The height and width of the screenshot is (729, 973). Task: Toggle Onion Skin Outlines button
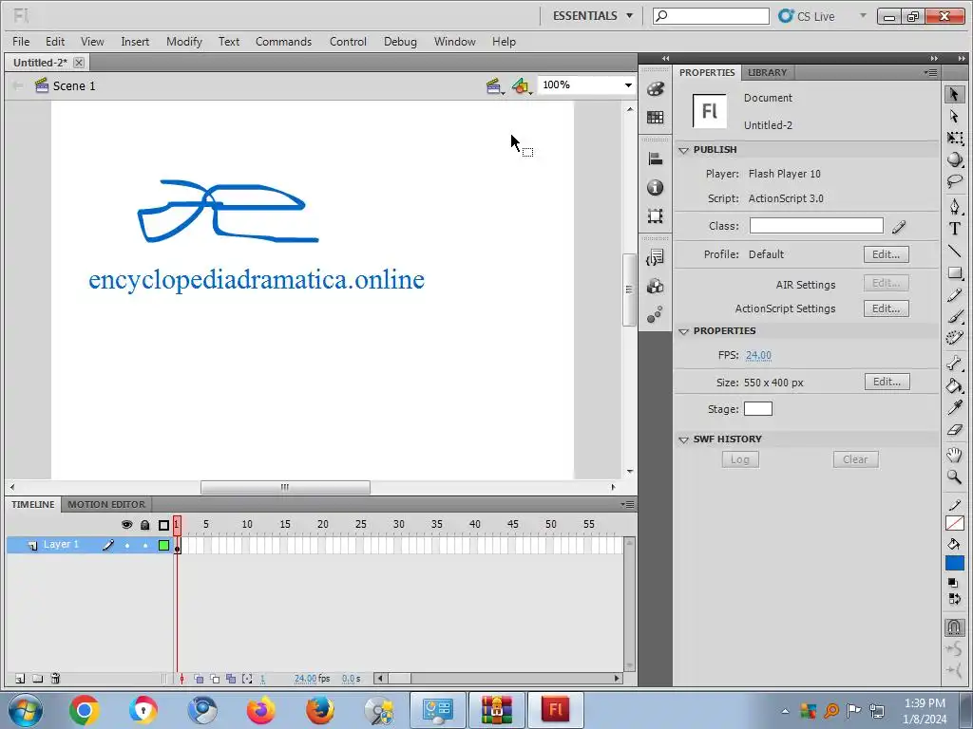(215, 679)
